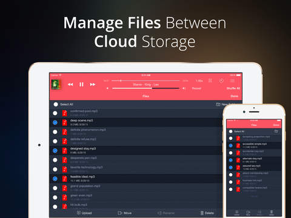Image resolution: width=291 pixels, height=218 pixels.
Task: Toggle Select All on the tablet
Action: click(x=56, y=104)
